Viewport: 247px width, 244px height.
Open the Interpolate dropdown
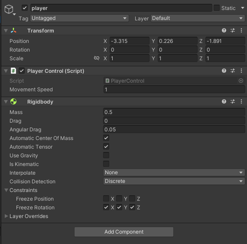click(174, 172)
